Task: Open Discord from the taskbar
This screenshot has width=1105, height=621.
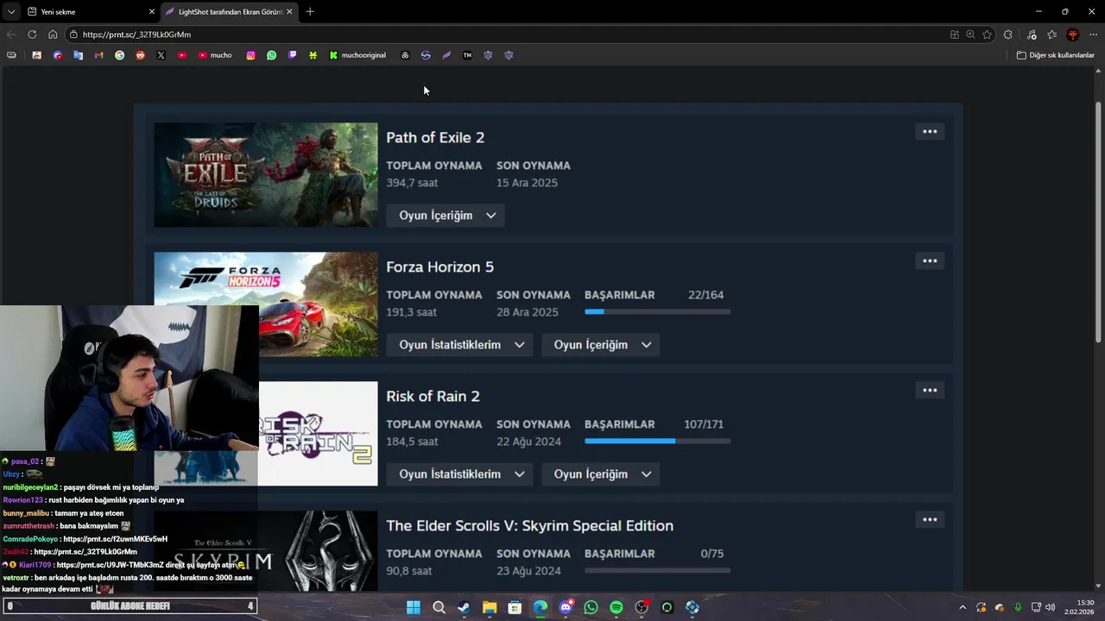Action: click(x=565, y=607)
